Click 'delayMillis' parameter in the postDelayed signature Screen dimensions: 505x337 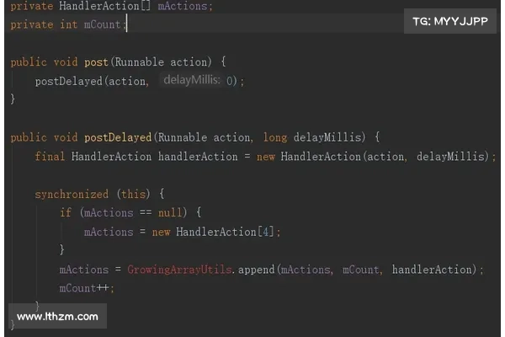(327, 137)
